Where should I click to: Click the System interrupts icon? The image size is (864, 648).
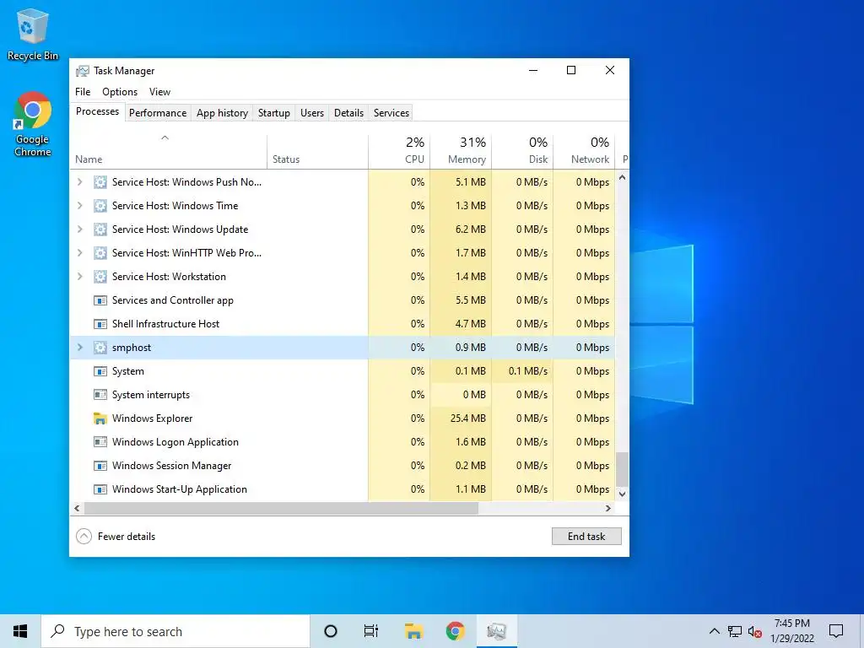pos(100,395)
